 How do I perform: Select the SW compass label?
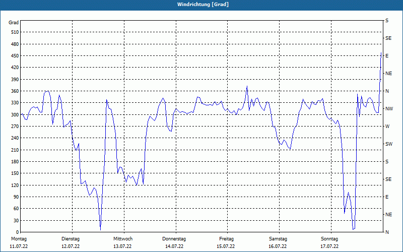click(389, 144)
